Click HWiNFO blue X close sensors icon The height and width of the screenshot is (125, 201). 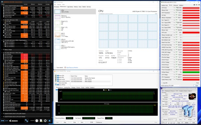[x=50, y=121]
